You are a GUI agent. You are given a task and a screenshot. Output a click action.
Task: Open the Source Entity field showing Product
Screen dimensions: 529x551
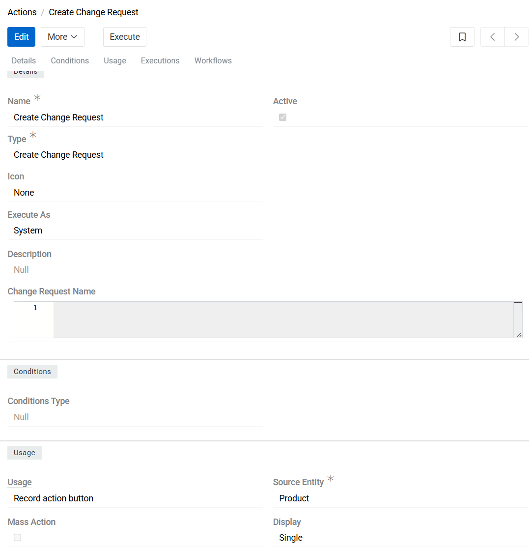tap(294, 498)
